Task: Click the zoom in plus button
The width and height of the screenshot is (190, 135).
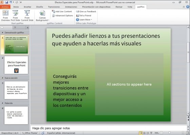Action: click(x=183, y=133)
